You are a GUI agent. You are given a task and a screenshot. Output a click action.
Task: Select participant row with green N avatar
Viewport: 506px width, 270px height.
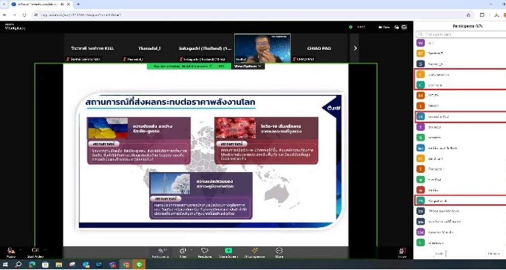click(460, 138)
